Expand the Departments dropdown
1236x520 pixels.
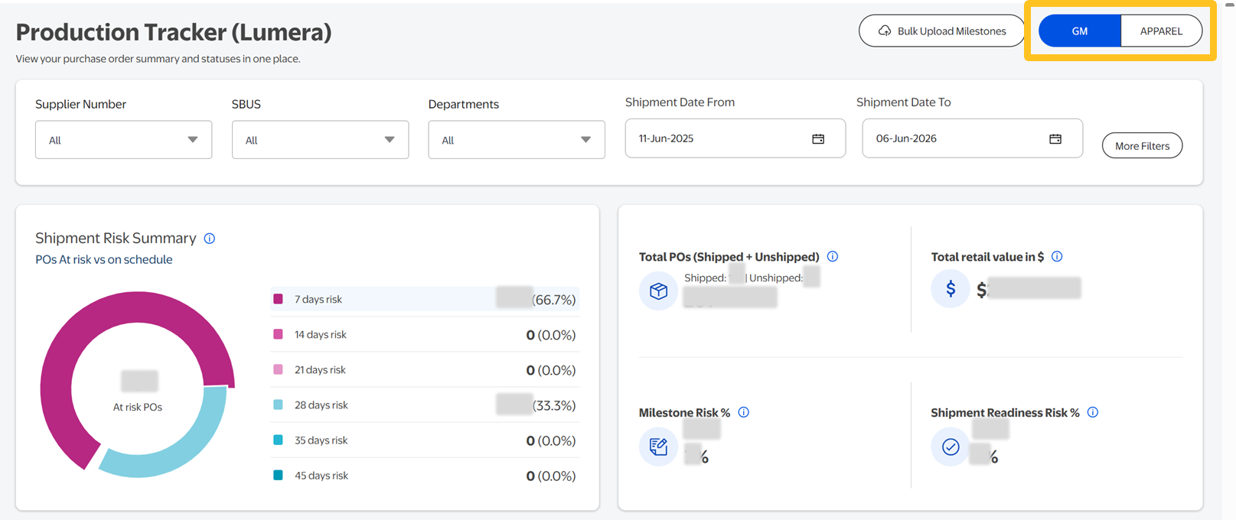pyautogui.click(x=517, y=140)
